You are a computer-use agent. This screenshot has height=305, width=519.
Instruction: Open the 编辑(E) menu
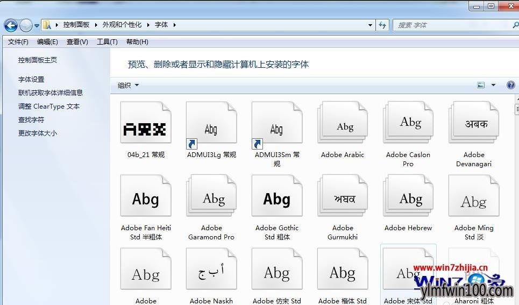[x=47, y=42]
